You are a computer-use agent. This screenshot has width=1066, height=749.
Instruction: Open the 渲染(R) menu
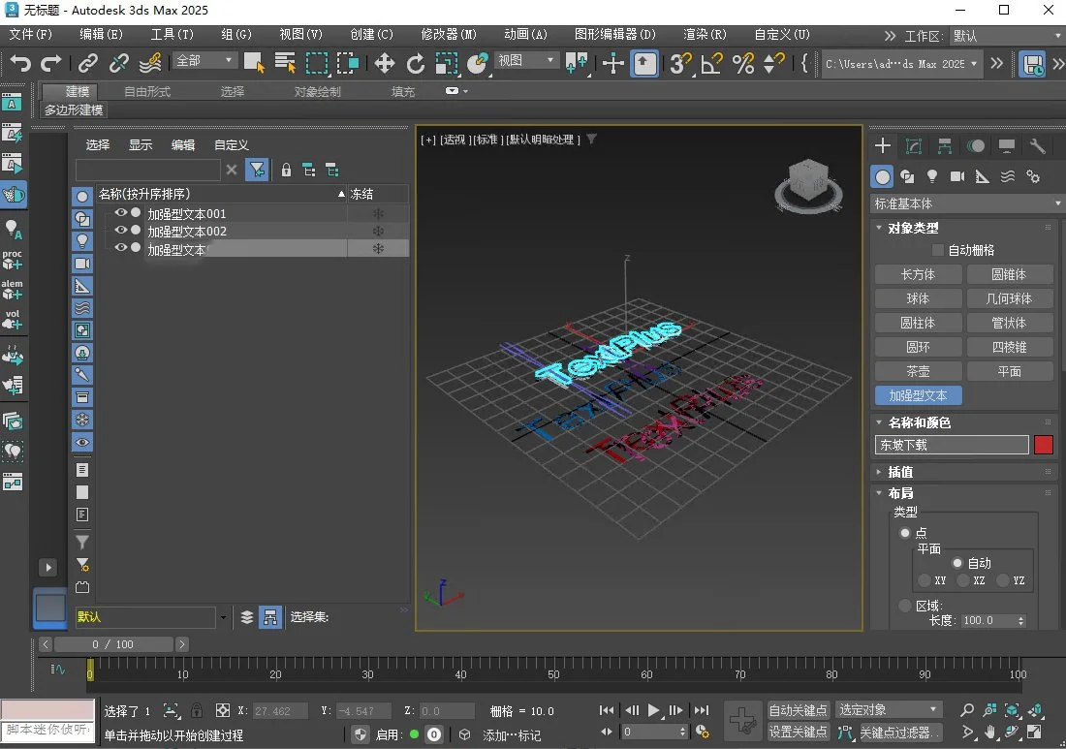point(705,35)
